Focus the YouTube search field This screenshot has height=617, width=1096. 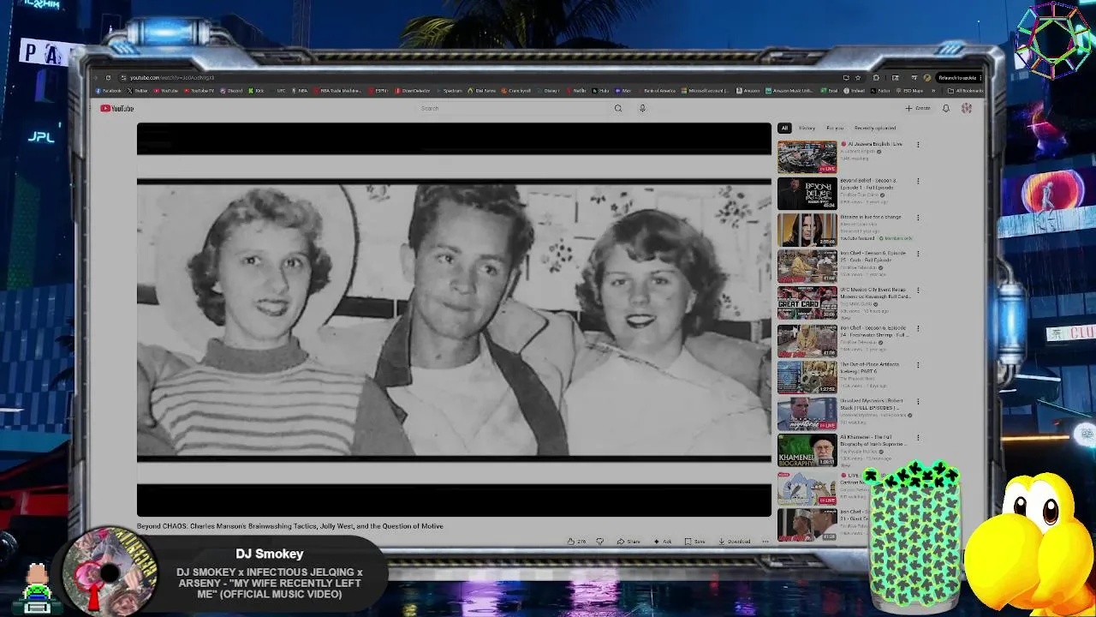click(514, 108)
